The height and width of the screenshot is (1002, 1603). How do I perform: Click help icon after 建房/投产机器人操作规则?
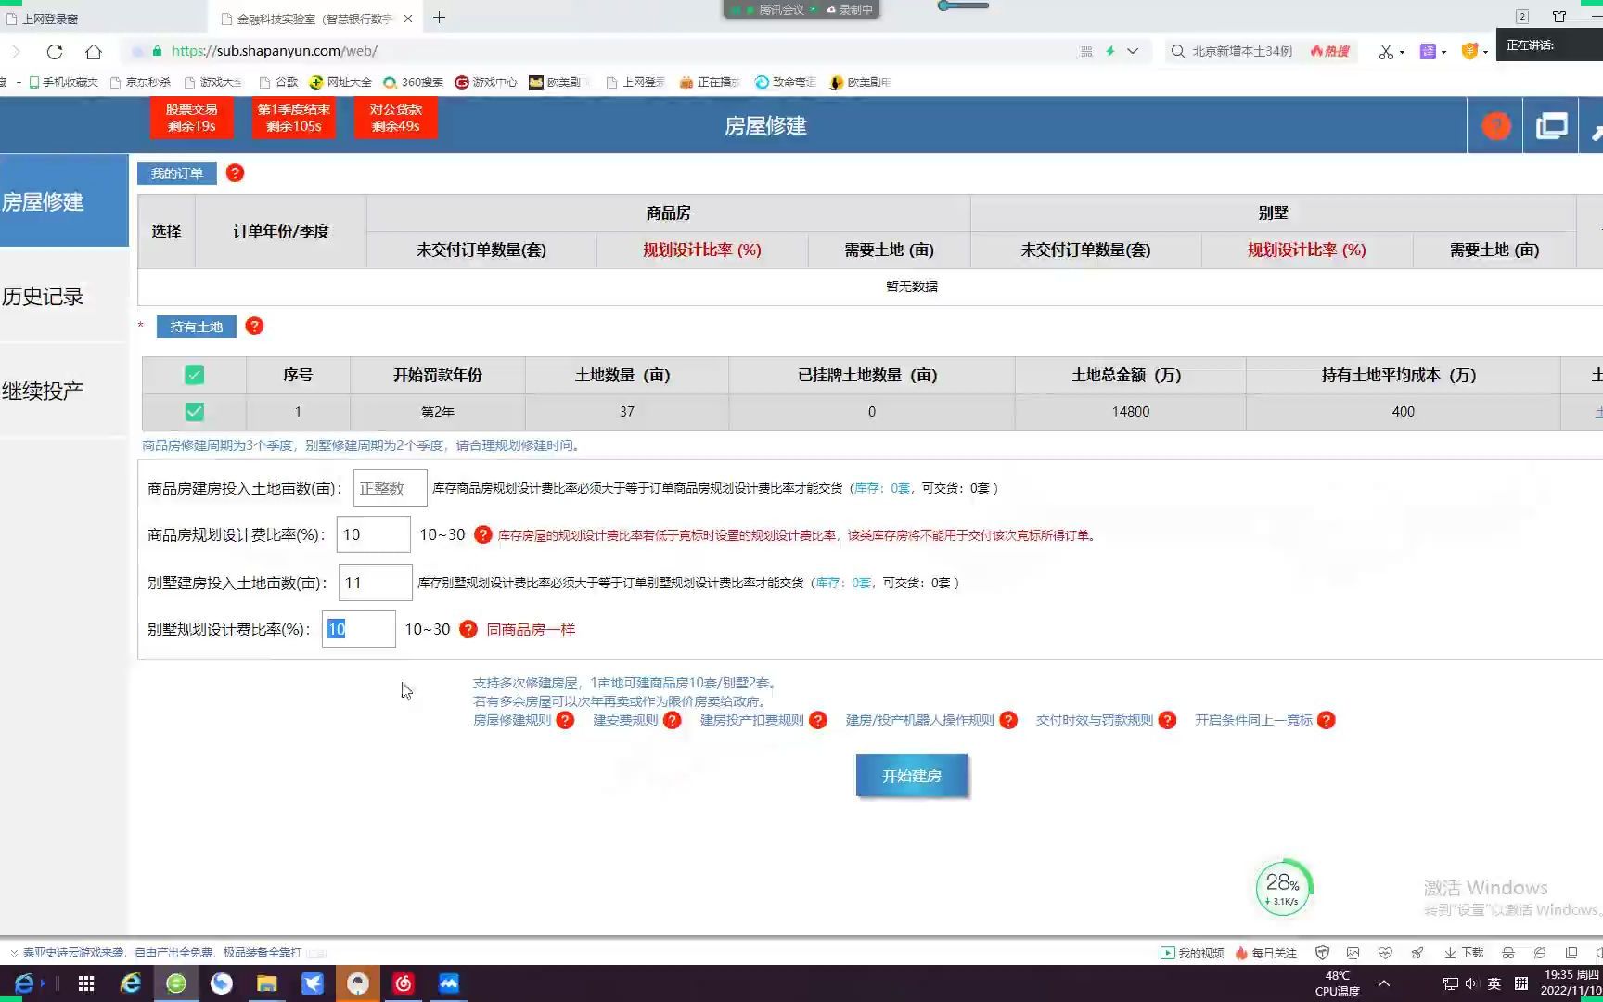click(x=1008, y=720)
